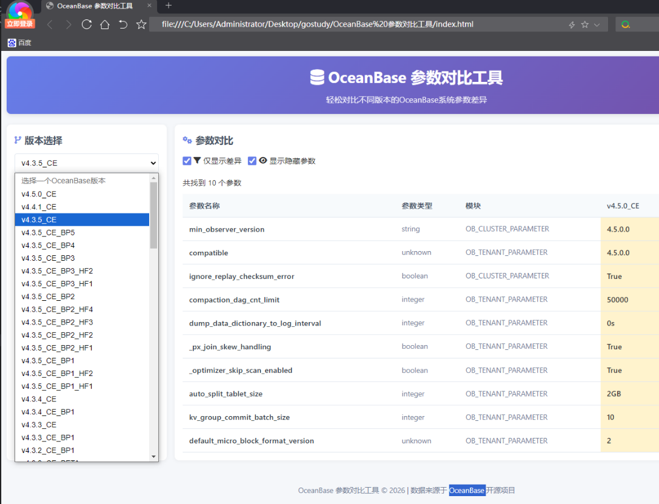This screenshot has height=504, width=659.
Task: Pick v4.3.5_CE_BP2_HF1 option
Action: pyautogui.click(x=82, y=348)
